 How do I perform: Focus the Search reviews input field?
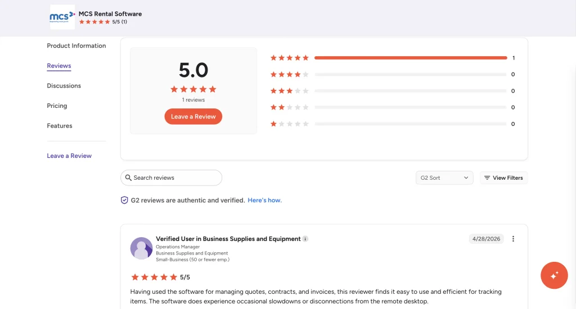click(171, 178)
